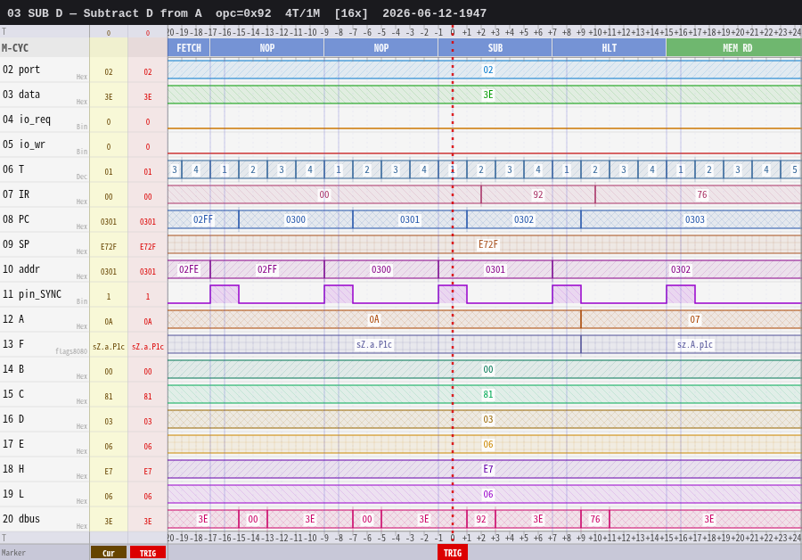
Task: Select the HLT machine cycle segment
Action: [x=610, y=48]
